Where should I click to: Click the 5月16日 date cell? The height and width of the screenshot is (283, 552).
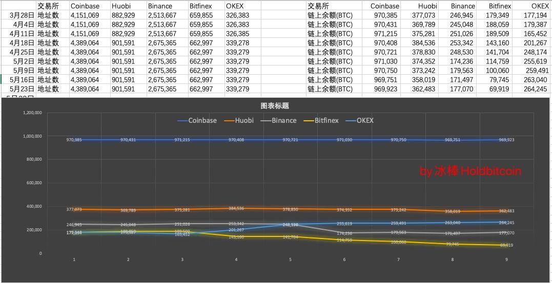pyautogui.click(x=18, y=79)
